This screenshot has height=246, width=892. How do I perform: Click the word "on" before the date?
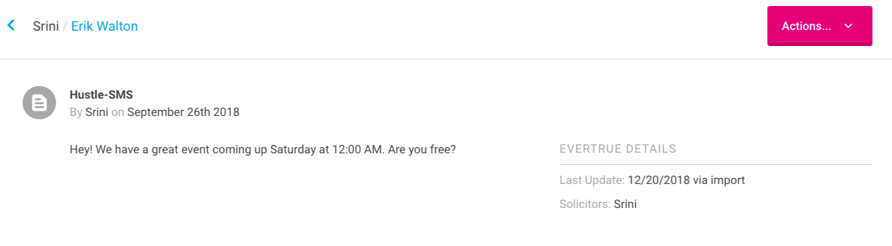point(118,112)
